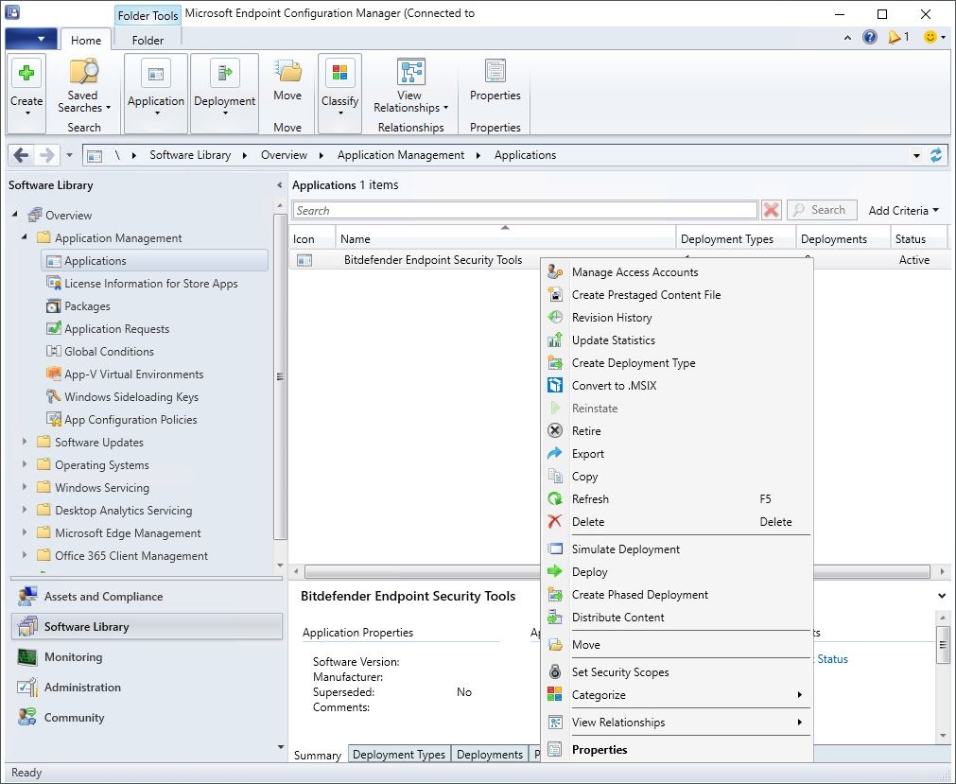Go back using the navigation back arrow
The image size is (956, 784).
(x=21, y=154)
